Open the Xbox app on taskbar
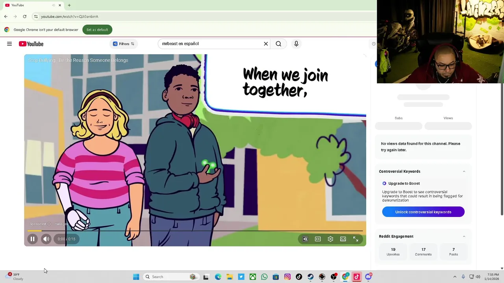Image resolution: width=504 pixels, height=283 pixels. pos(253,277)
